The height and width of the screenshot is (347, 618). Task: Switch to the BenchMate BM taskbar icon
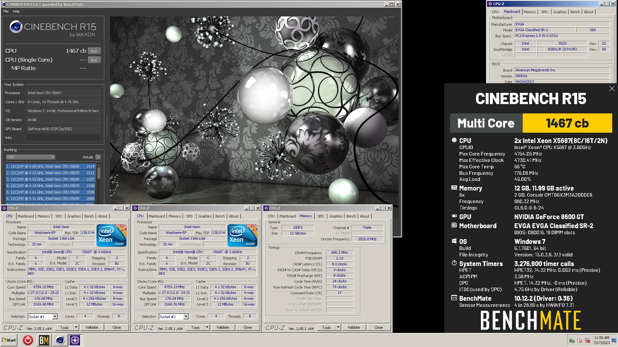coord(44,340)
